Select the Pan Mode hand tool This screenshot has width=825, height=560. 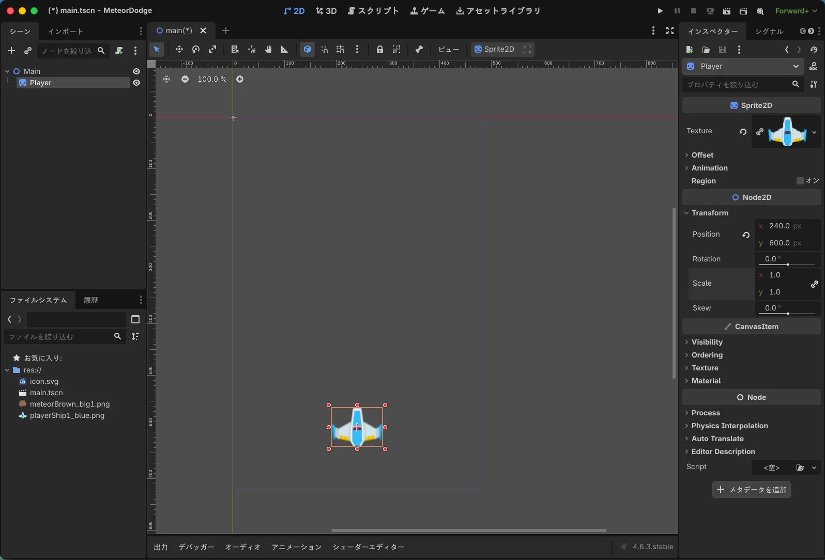268,49
